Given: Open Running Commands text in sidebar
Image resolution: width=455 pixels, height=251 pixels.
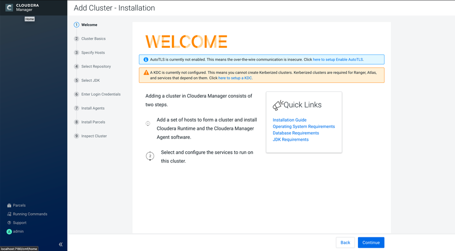Looking at the screenshot, I should click(x=30, y=214).
